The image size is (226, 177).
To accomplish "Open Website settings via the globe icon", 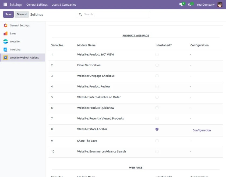I will (x=5, y=41).
